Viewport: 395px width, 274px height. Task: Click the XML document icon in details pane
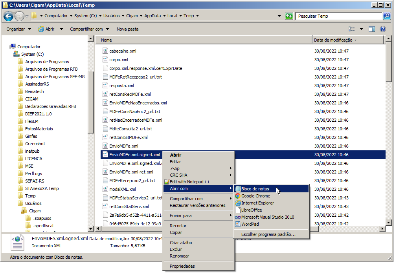point(17,242)
